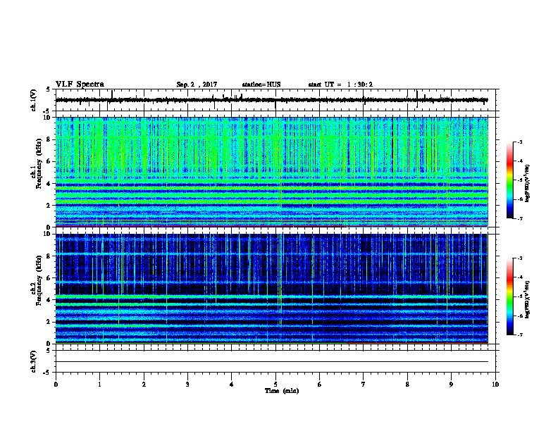Viewport: 558px width, 431px height.
Task: Click time axis tick label 2
Action: tap(144, 385)
